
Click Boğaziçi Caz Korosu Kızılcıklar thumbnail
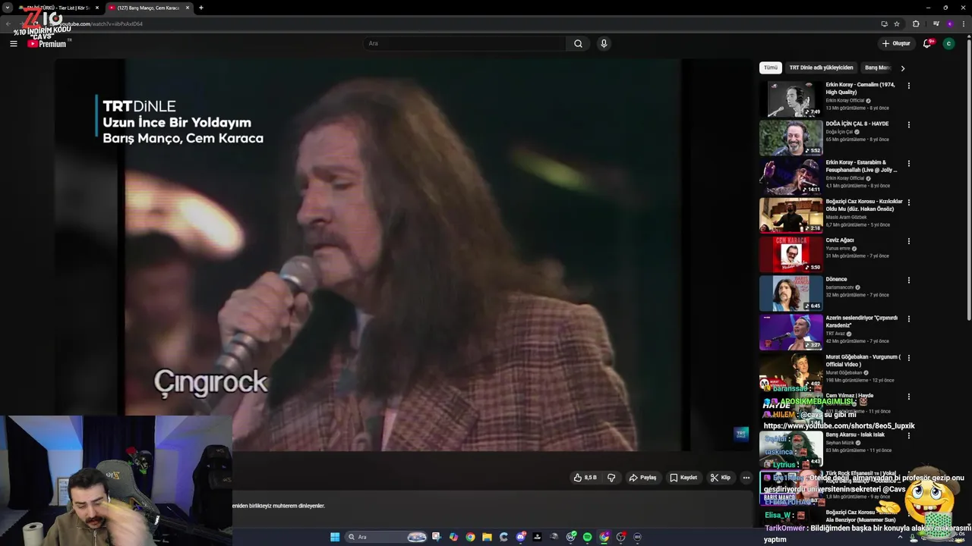(x=791, y=215)
